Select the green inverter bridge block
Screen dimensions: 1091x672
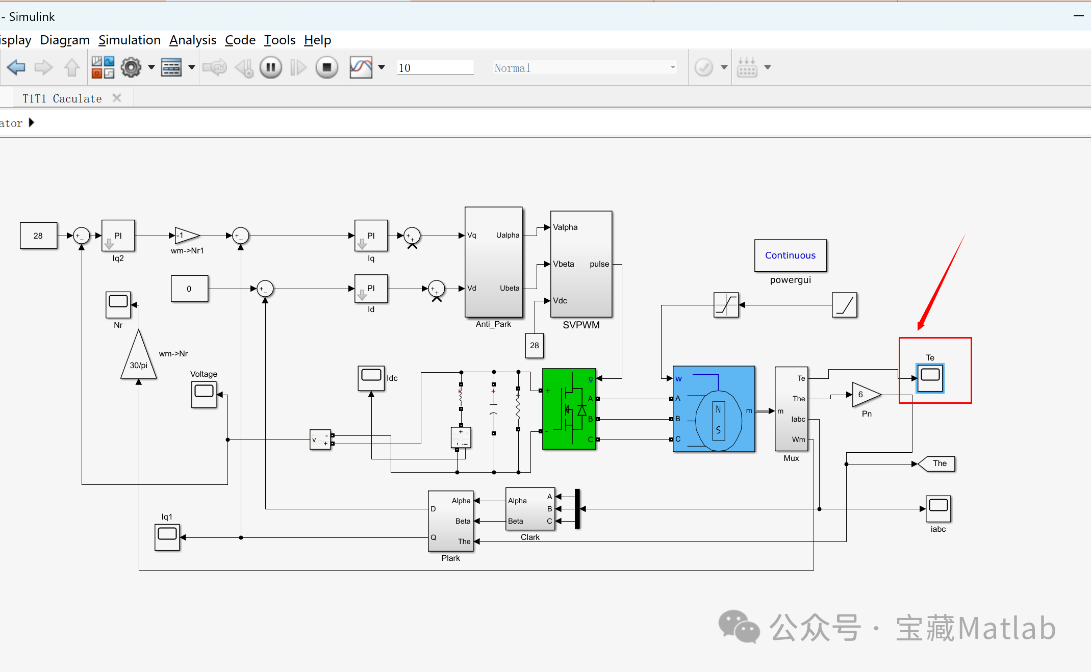point(569,409)
